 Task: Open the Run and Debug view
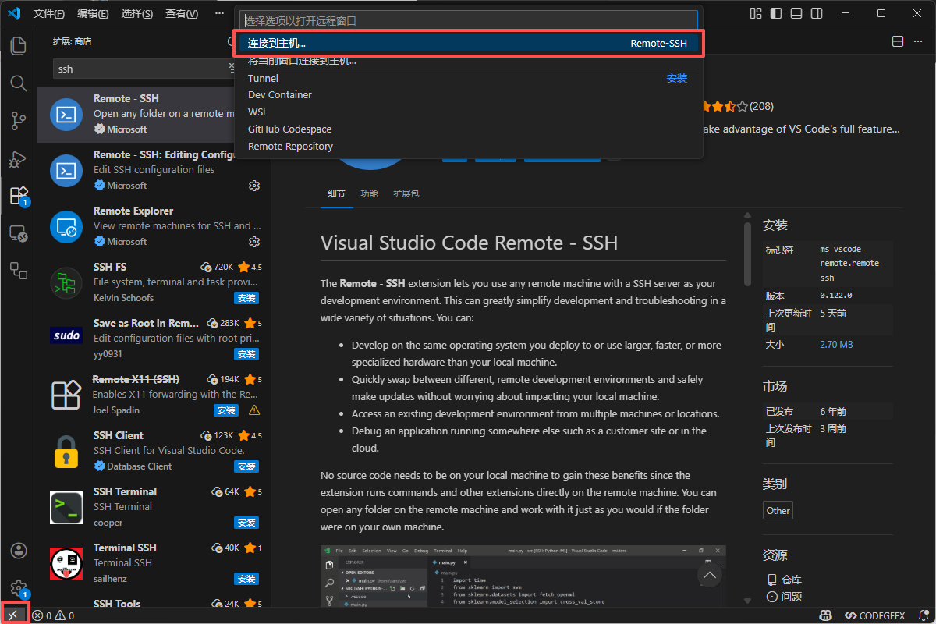click(18, 158)
